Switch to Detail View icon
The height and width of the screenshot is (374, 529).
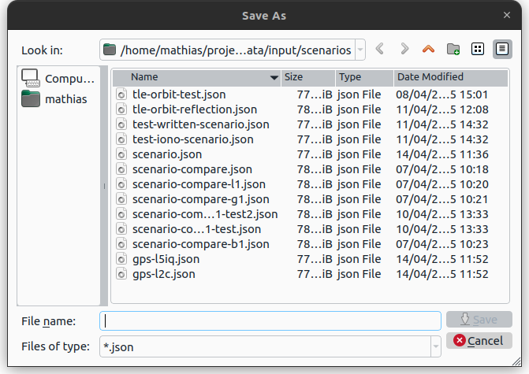501,50
